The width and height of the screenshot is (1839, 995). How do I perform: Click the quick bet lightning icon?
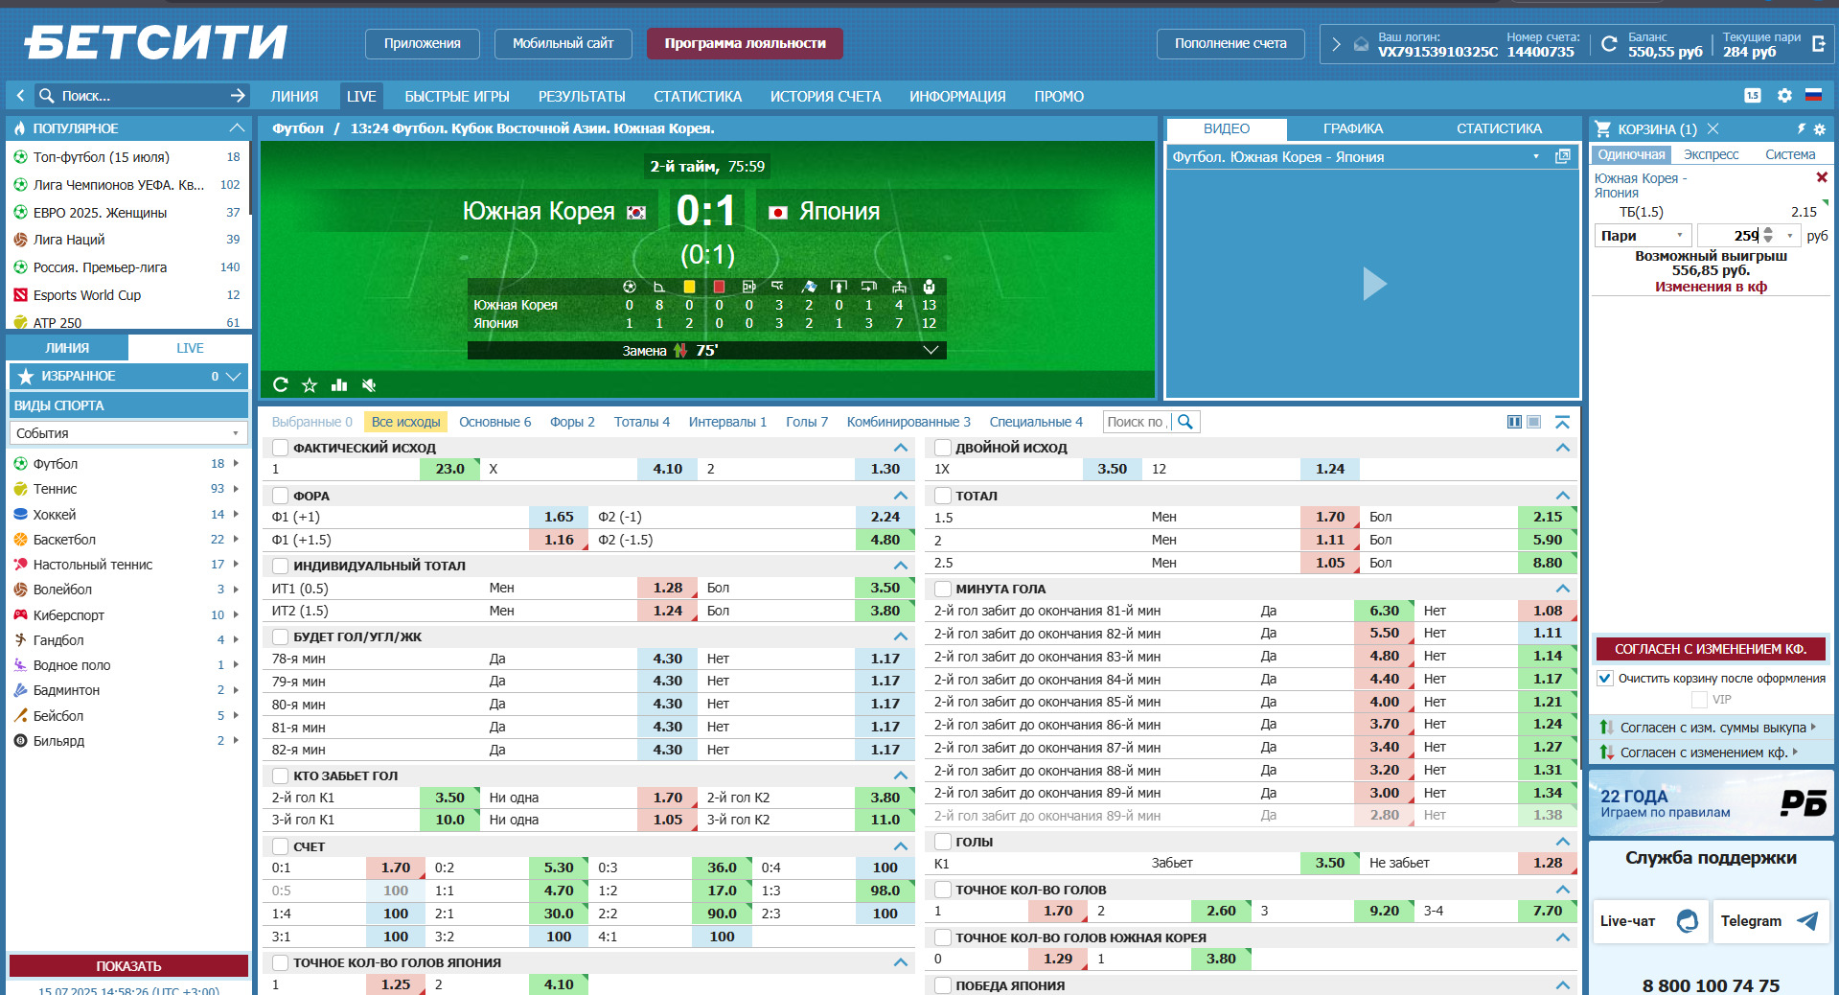coord(1801,128)
